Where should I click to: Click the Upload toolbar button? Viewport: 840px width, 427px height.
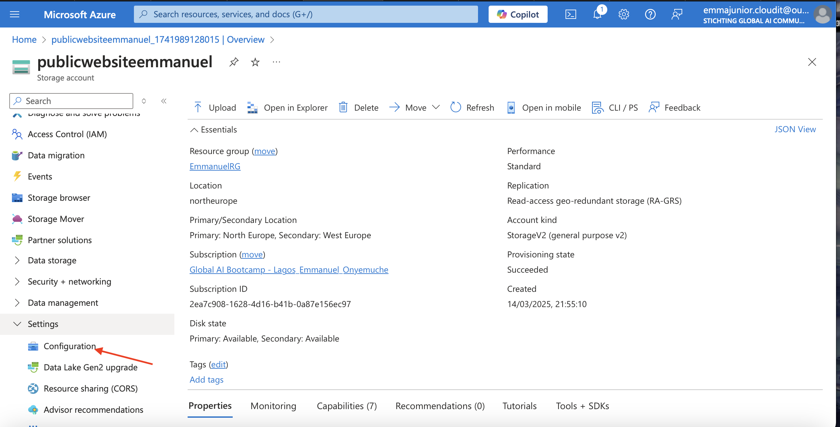point(215,108)
